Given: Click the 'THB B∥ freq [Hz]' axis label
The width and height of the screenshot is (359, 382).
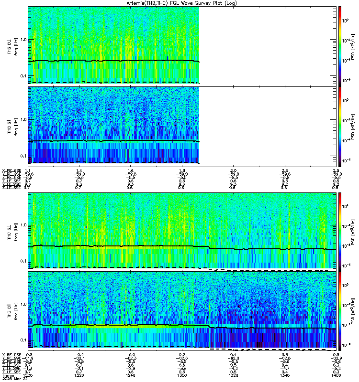Looking at the screenshot, I should pos(13,127).
